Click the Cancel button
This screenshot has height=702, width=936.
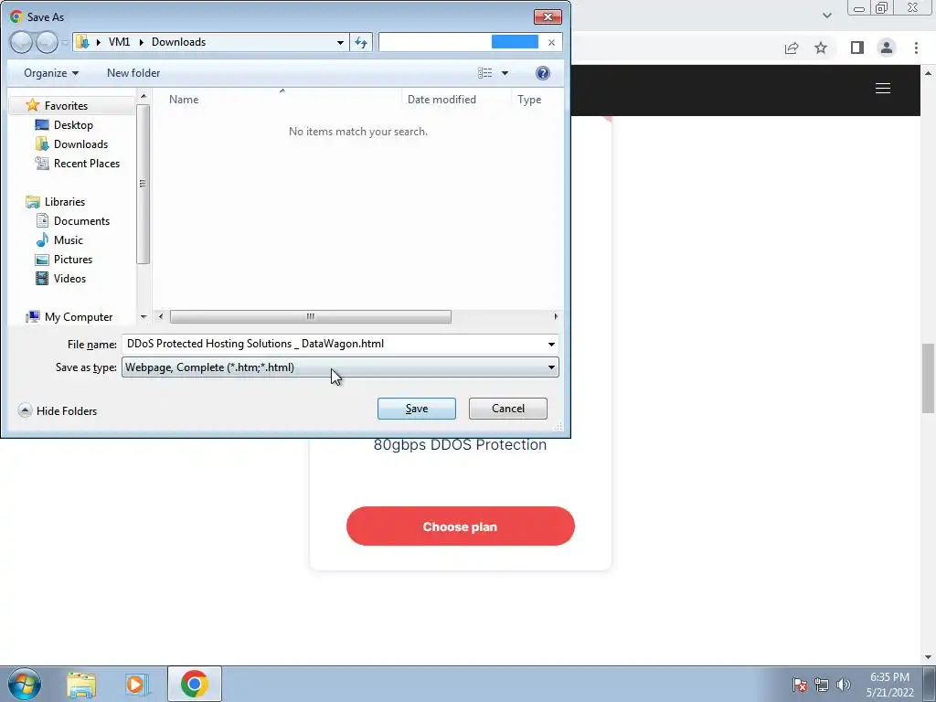point(508,409)
